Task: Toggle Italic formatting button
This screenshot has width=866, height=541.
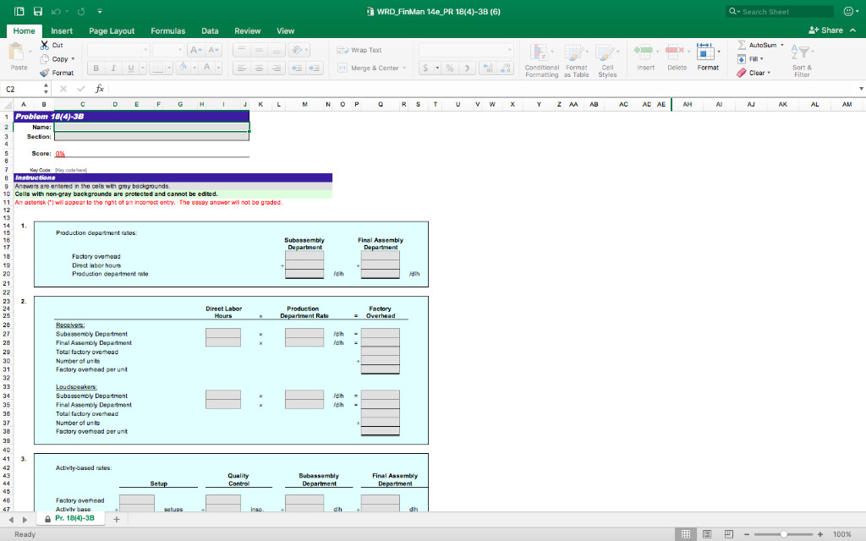Action: (113, 68)
